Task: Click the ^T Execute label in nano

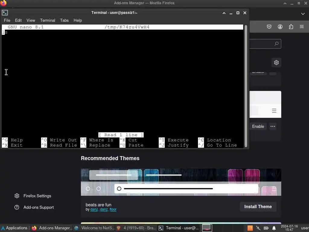Action: pyautogui.click(x=174, y=140)
